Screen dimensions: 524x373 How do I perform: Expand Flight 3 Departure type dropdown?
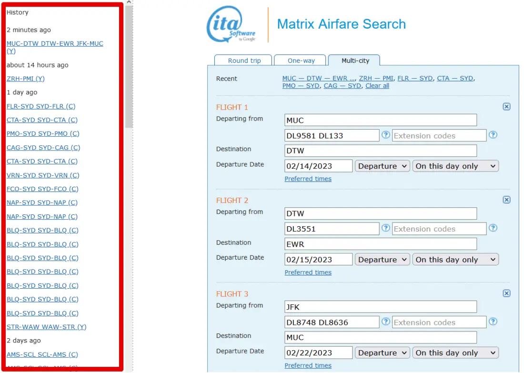click(x=382, y=353)
